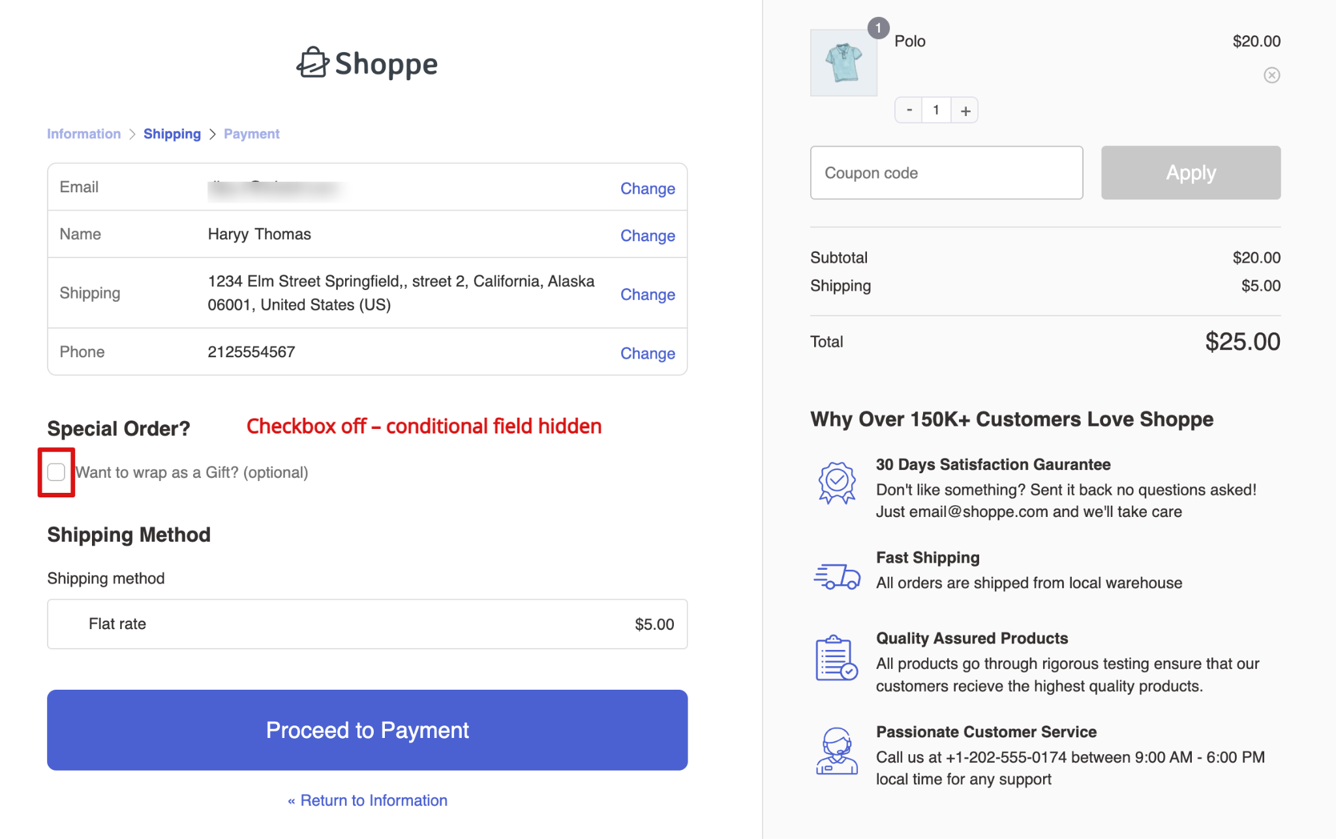The width and height of the screenshot is (1336, 839).
Task: Enable the gift wrap checkbox
Action: point(56,472)
